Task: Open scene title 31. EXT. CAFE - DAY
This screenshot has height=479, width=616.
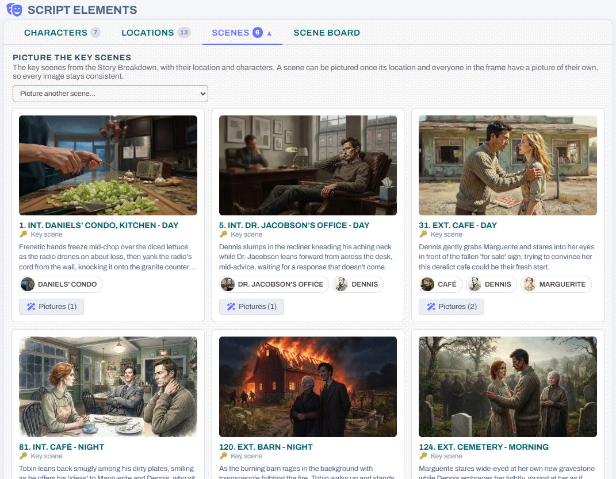Action: click(x=458, y=225)
